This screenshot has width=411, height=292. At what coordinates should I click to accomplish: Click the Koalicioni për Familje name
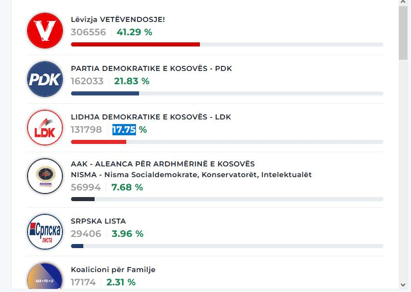point(113,270)
